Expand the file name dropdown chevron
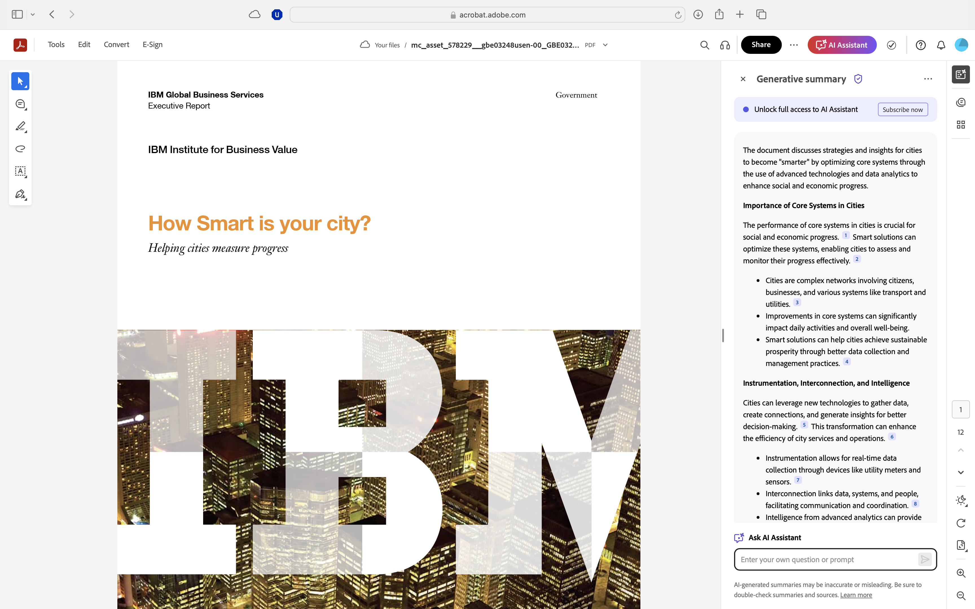 pyautogui.click(x=605, y=45)
